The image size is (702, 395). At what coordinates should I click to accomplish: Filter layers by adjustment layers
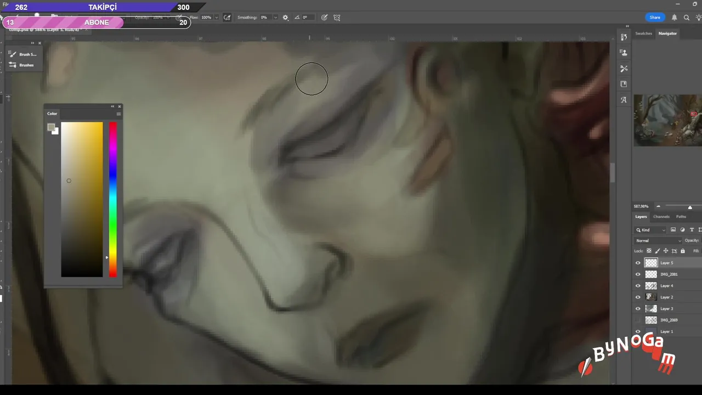[682, 230]
